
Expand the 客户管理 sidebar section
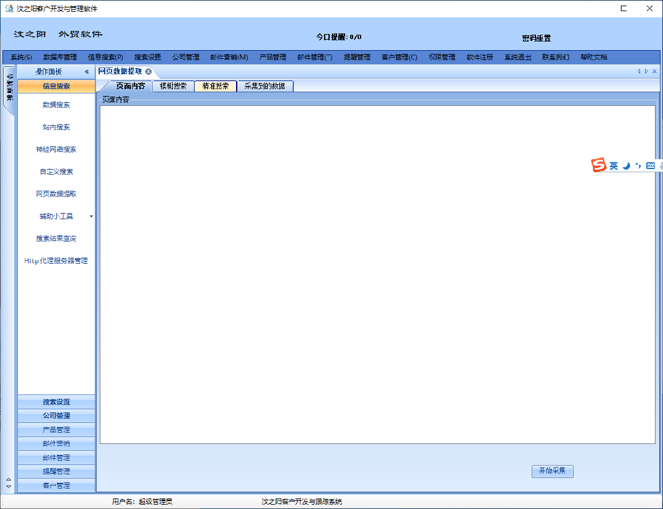pos(56,485)
